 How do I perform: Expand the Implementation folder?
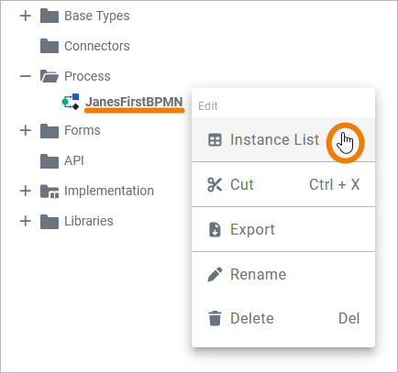26,191
